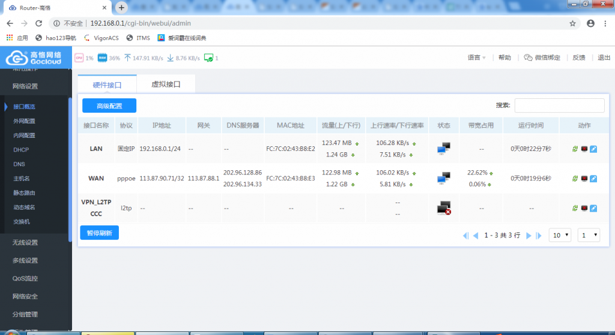Open the VPN_L2TP row edit icon

pos(593,208)
